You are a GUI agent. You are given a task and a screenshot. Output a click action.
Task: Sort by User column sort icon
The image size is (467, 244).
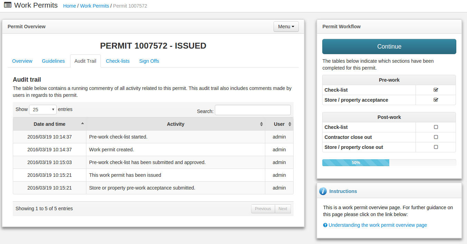tap(290, 124)
